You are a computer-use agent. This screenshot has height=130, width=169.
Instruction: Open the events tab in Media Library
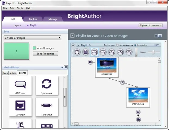click(x=22, y=73)
